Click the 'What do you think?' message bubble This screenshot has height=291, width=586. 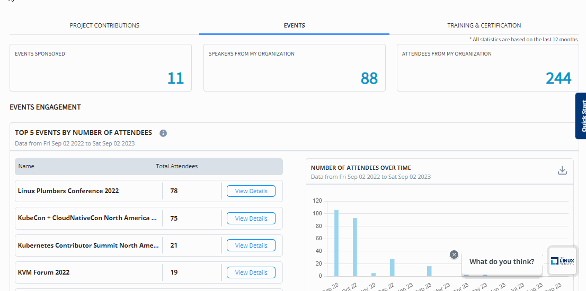(x=501, y=261)
